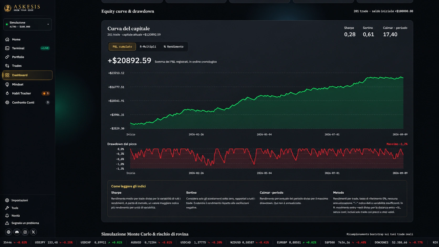The image size is (439, 247).
Task: Click the Segnala un problema warning icon
Action: click(7, 223)
